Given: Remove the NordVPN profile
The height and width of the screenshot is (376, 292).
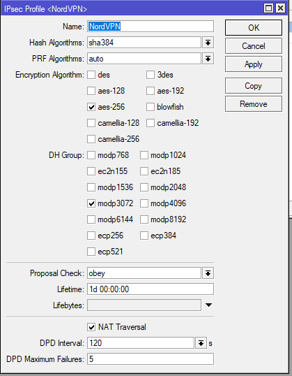Looking at the screenshot, I should 254,104.
